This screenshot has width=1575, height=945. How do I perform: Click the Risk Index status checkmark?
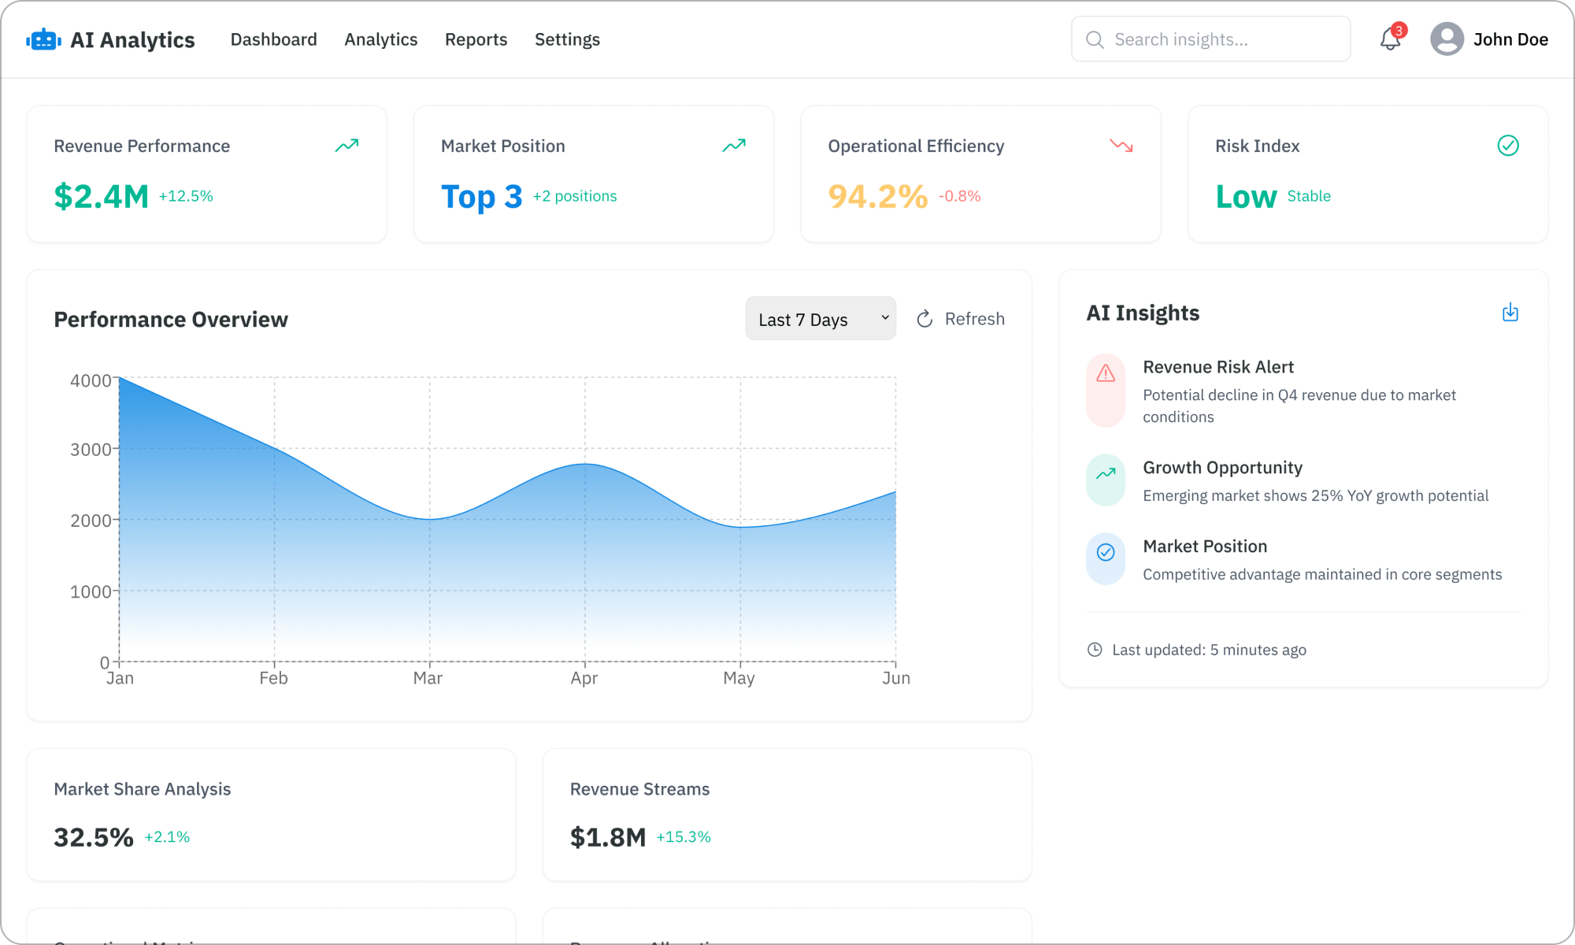click(x=1507, y=145)
